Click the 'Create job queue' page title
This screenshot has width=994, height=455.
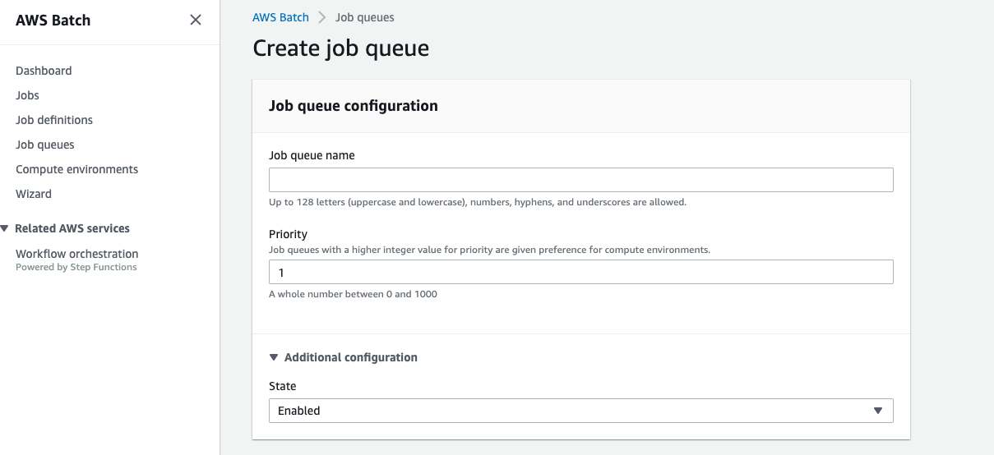[341, 48]
